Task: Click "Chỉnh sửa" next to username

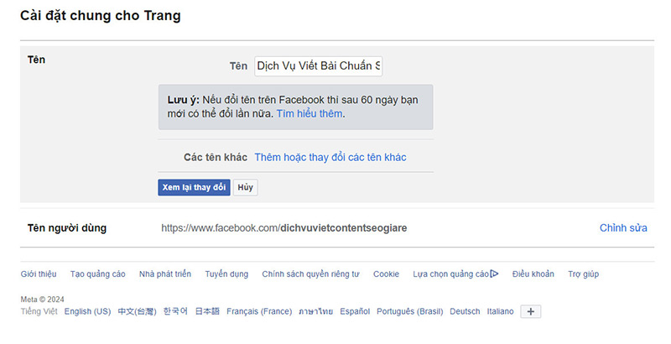Action: [x=623, y=227]
